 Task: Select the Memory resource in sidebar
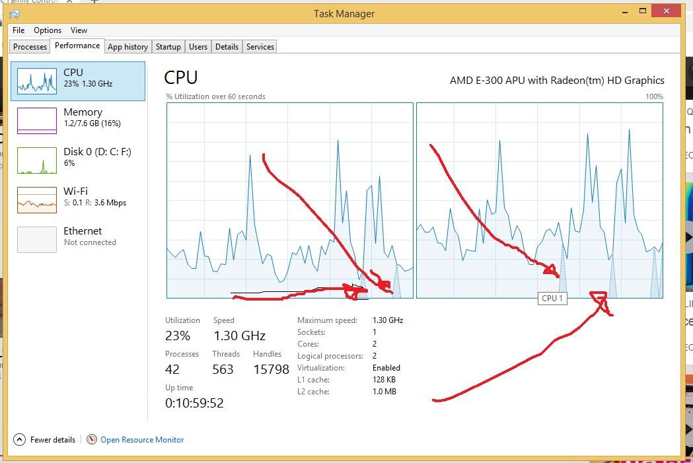(x=78, y=120)
